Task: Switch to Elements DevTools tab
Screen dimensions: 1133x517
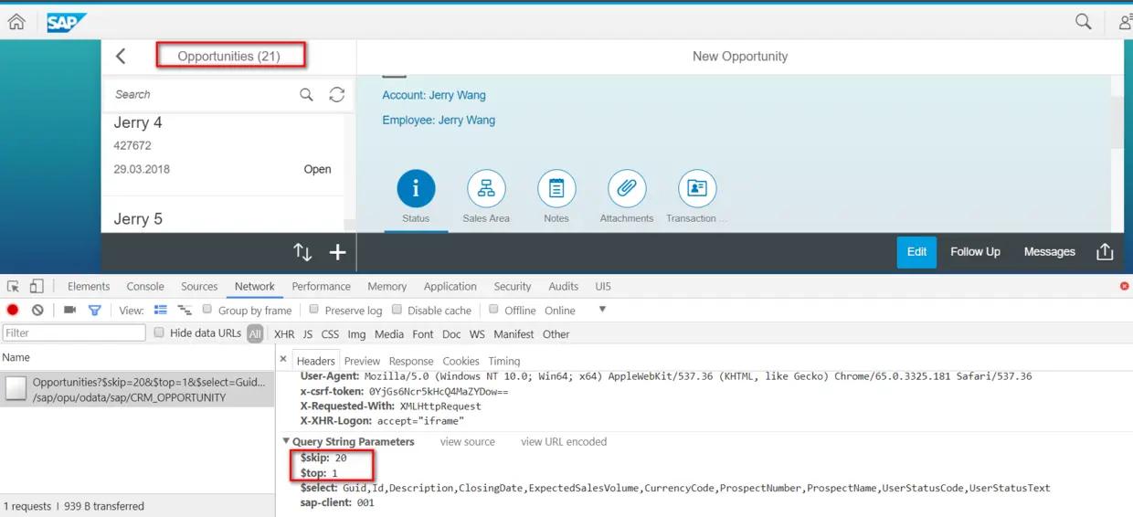Action: (89, 286)
